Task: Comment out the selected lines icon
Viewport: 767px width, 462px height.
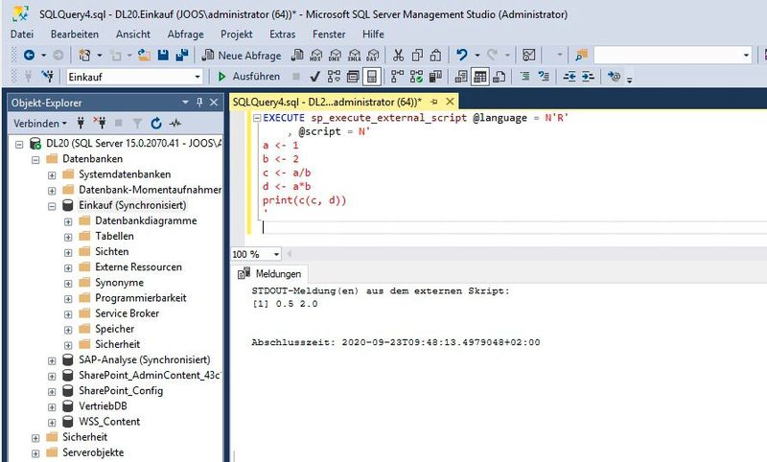Action: (x=524, y=77)
